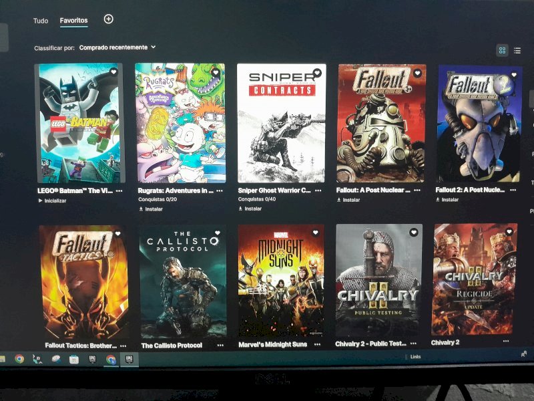This screenshot has width=534, height=401.
Task: Click 'Conquistas 0/20' under Rugrats
Action: (158, 199)
